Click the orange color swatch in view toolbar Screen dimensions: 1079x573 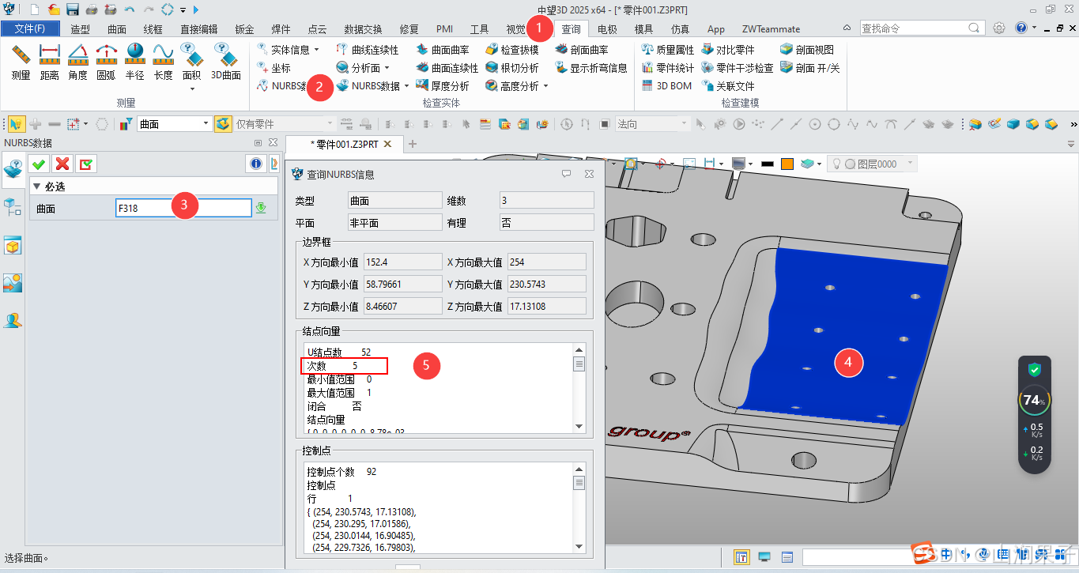[x=787, y=164]
